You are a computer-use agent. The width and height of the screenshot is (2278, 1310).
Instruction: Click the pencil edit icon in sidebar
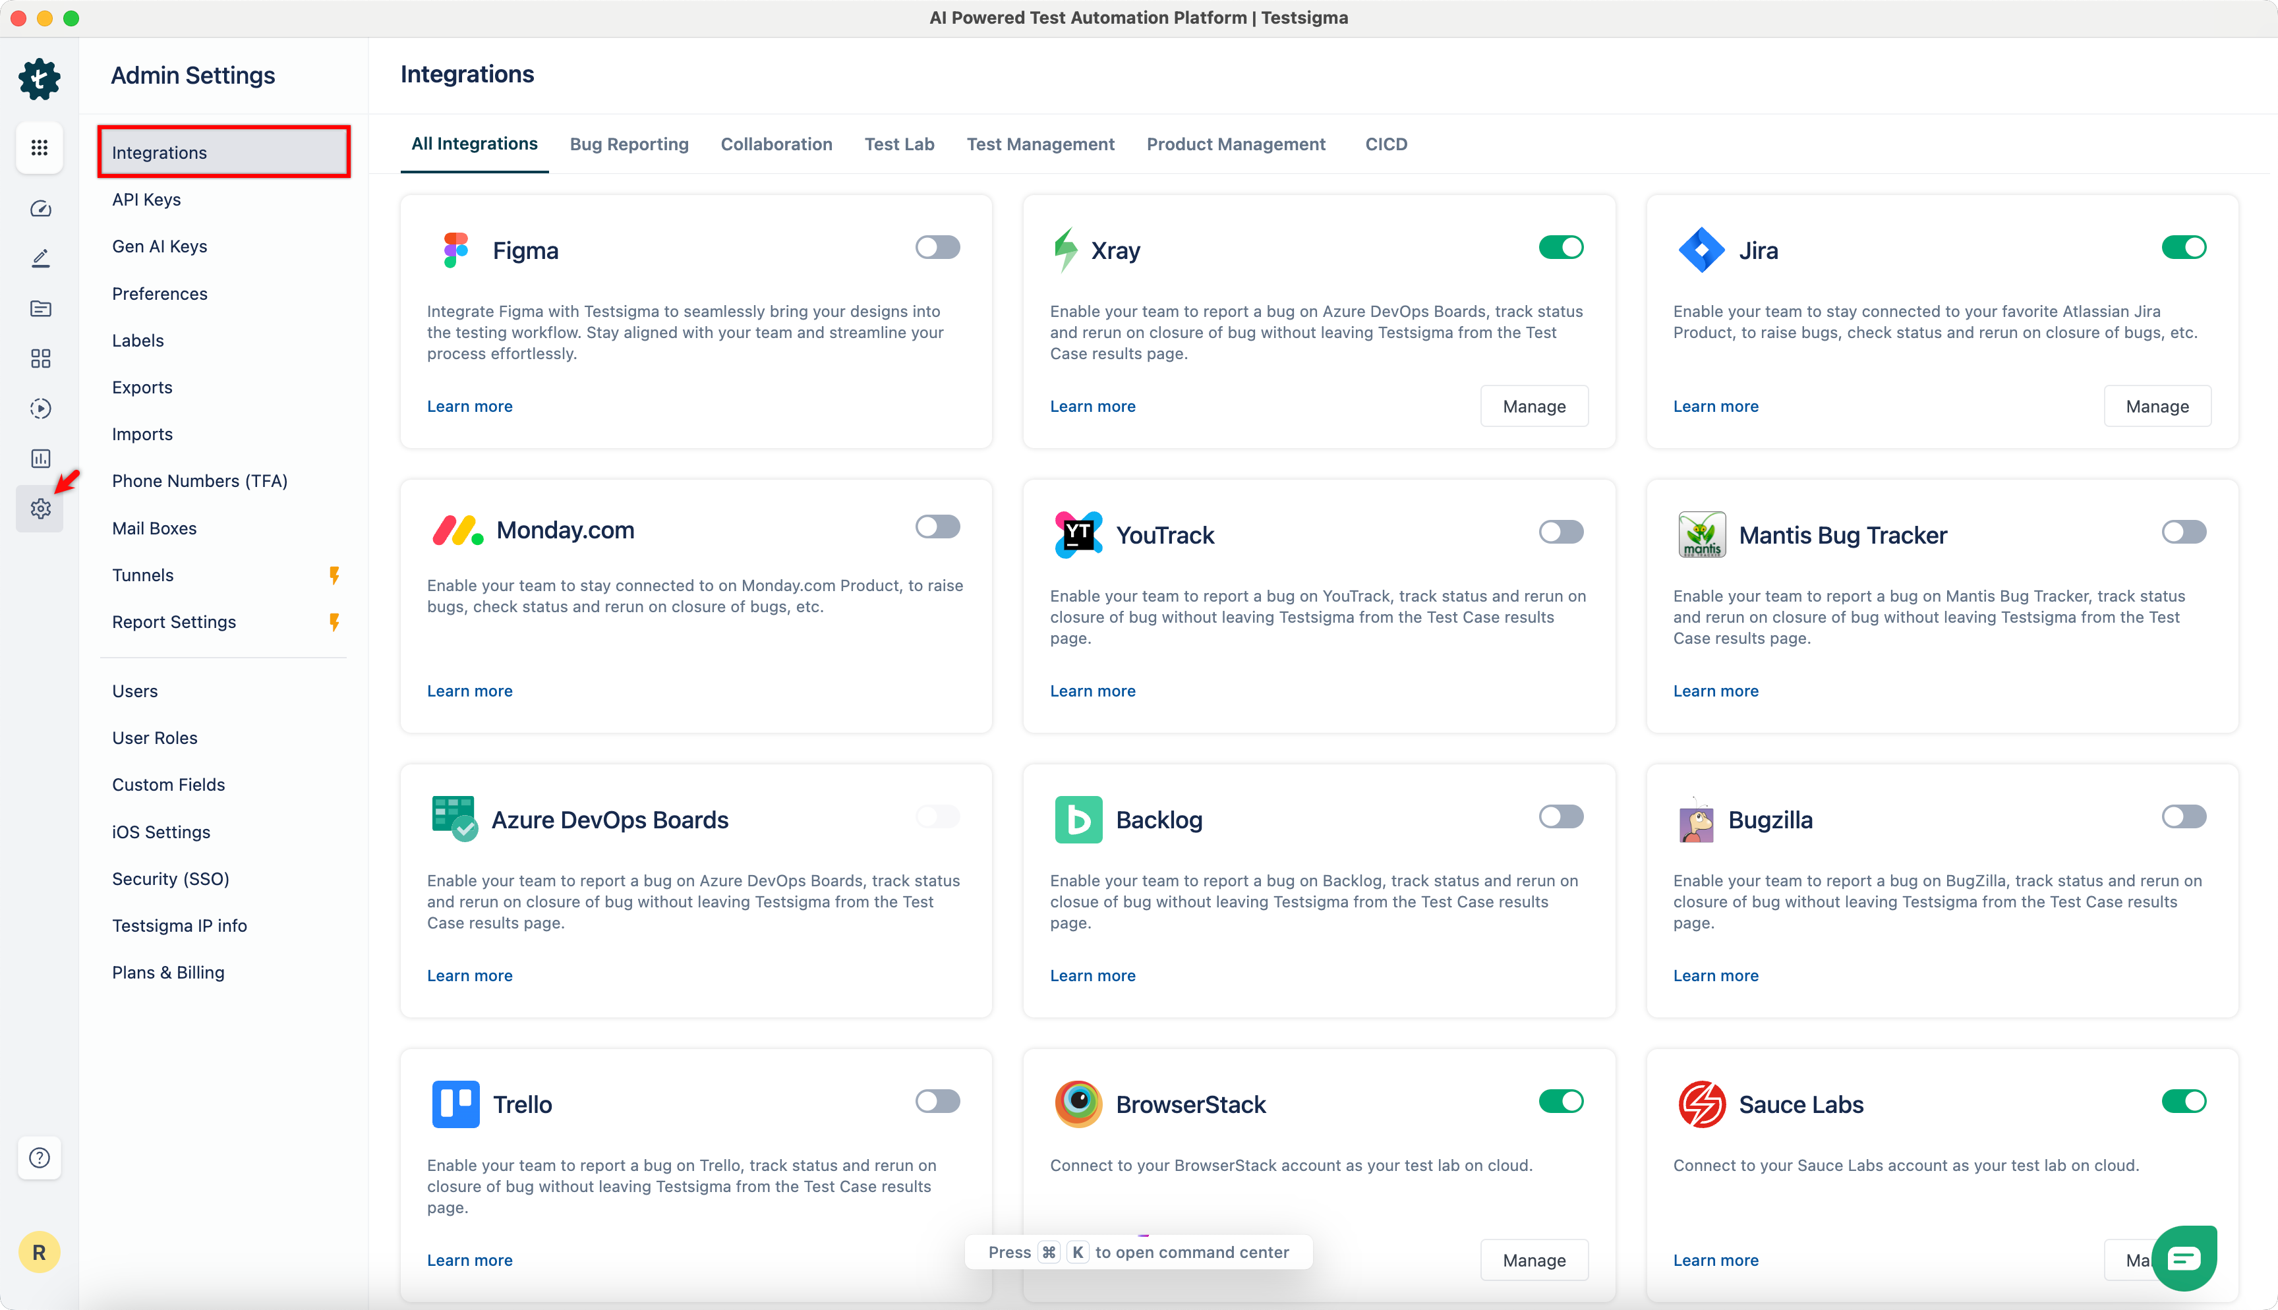40,259
